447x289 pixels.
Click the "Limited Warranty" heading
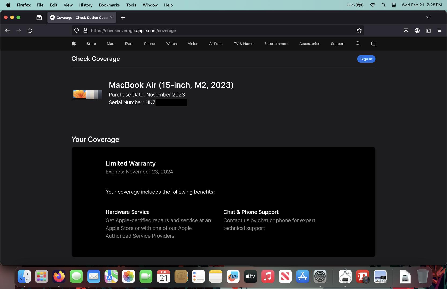[x=130, y=163]
